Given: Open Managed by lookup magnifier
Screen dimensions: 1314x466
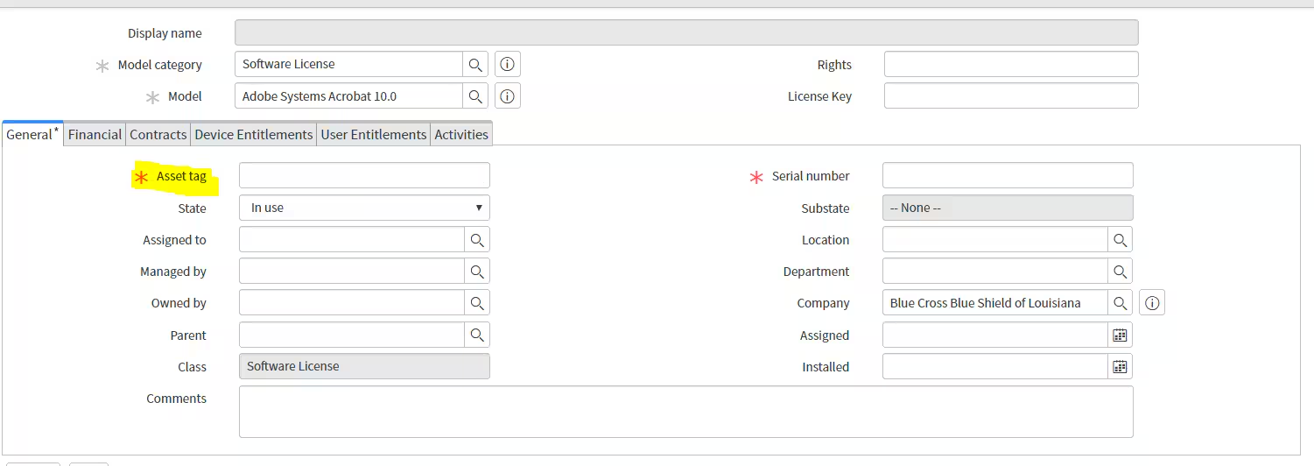Looking at the screenshot, I should click(477, 272).
